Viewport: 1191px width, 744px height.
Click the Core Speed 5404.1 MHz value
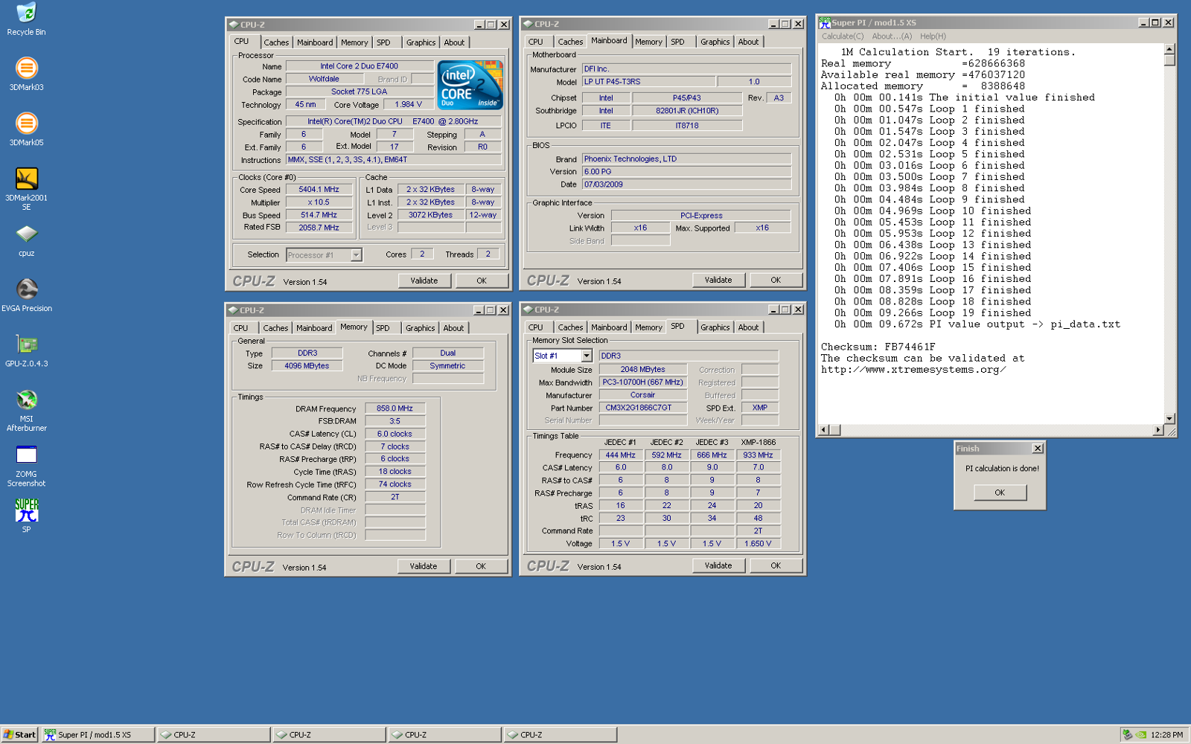(x=319, y=190)
